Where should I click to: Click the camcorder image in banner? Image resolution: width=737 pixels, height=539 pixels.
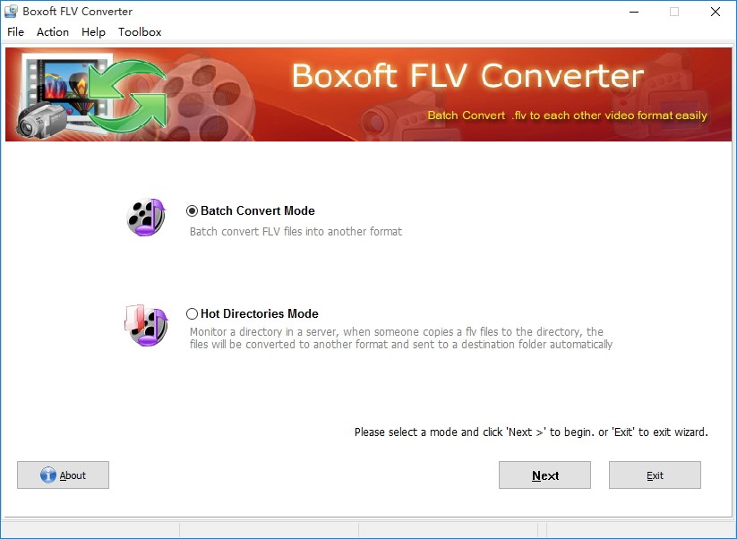(x=41, y=120)
